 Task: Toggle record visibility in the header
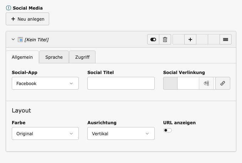153,40
